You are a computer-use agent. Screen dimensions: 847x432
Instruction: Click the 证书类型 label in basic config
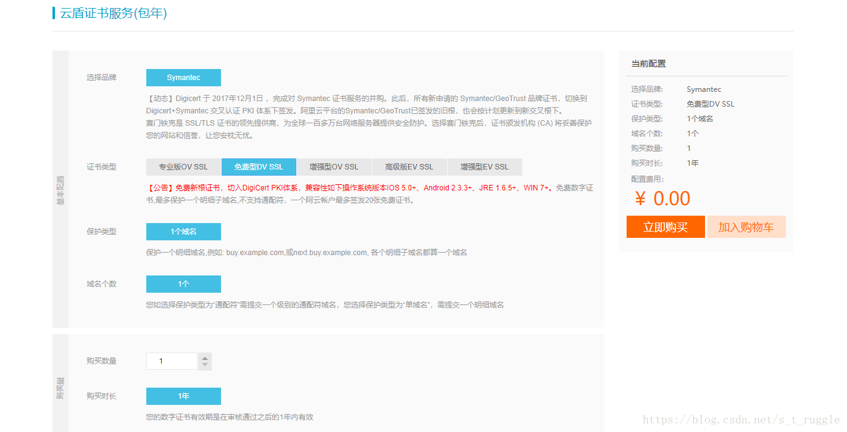[101, 167]
